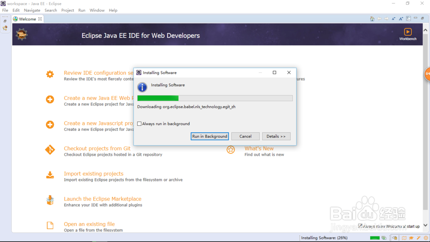Close the Installing Software dialog
Screen dimensions: 430x242
(x=289, y=72)
